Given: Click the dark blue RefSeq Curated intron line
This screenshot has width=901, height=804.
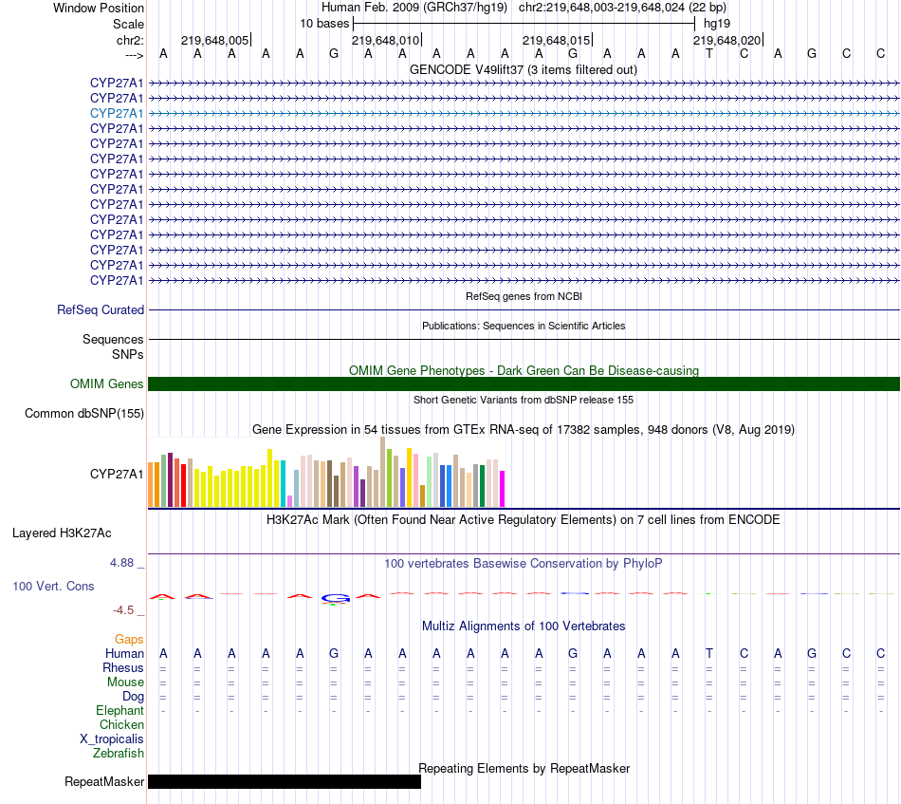Looking at the screenshot, I should (524, 310).
